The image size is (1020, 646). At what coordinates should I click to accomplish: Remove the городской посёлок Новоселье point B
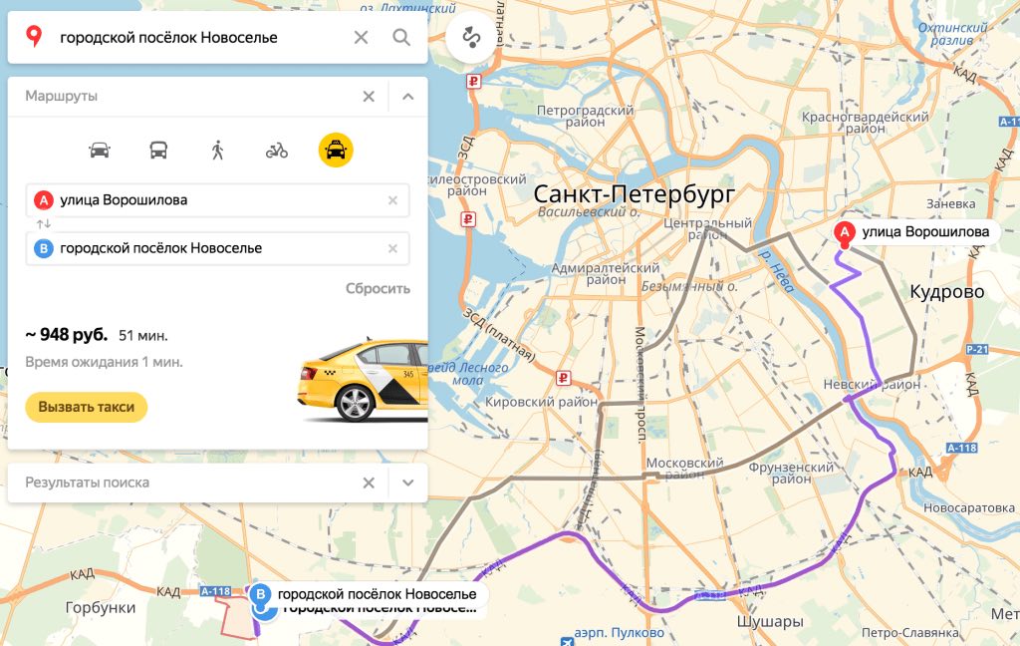coord(392,249)
